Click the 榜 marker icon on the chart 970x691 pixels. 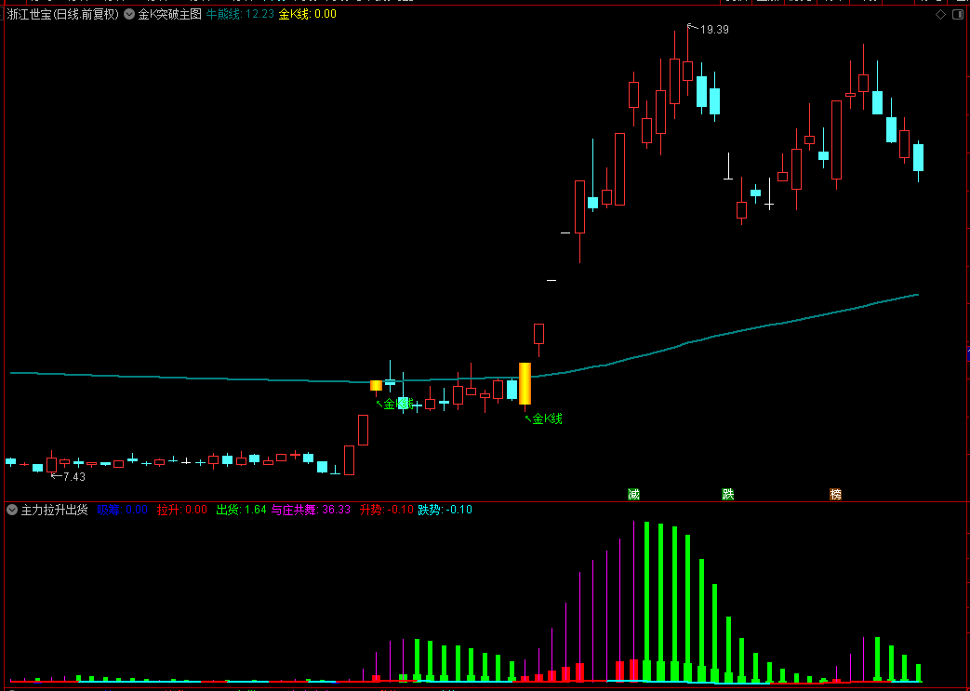[836, 494]
